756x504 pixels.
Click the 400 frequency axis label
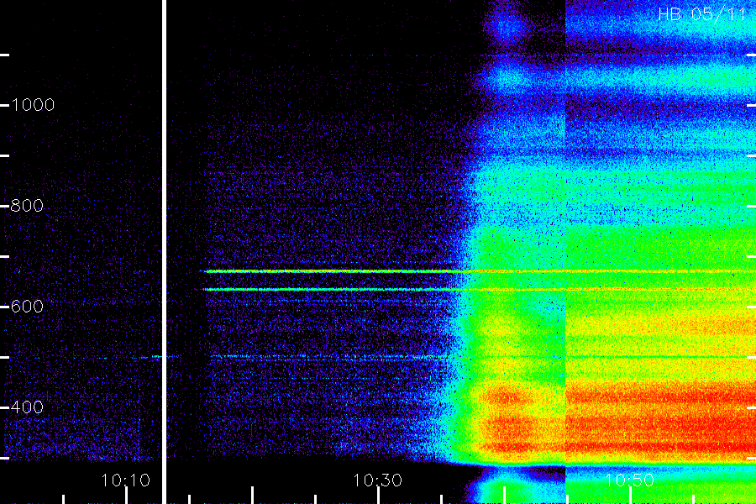pyautogui.click(x=27, y=407)
